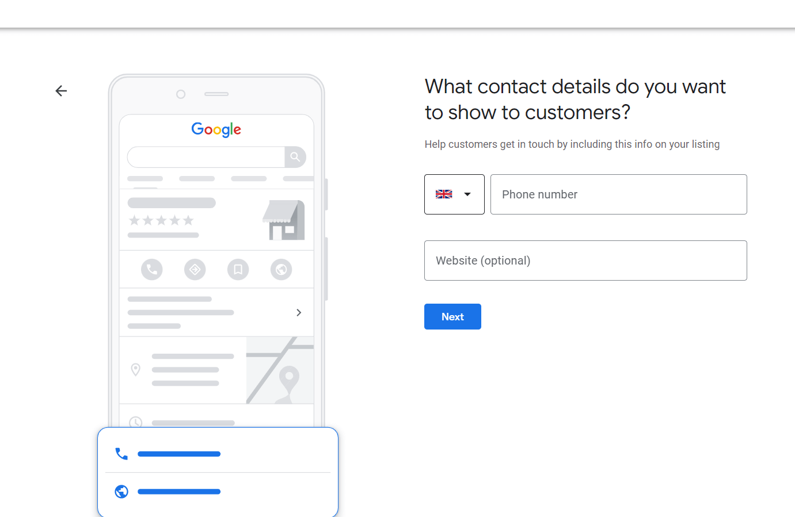Click the grey phone call circle icon
This screenshot has height=517, width=795.
(152, 269)
